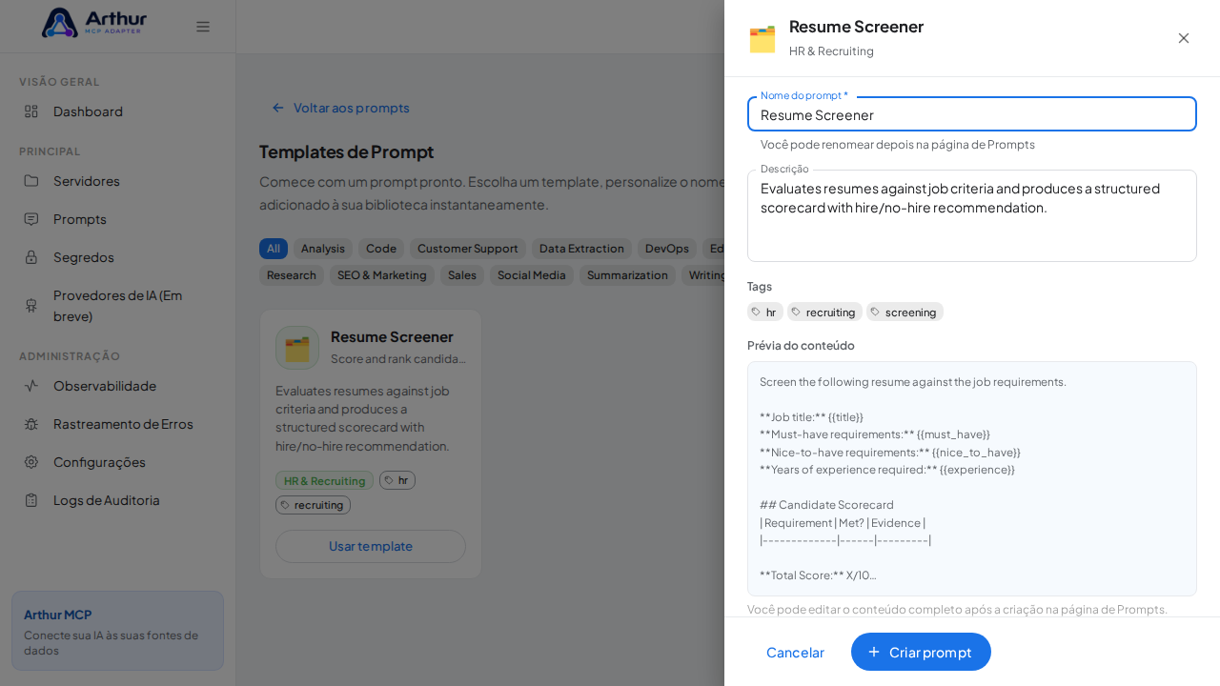The image size is (1220, 686).
Task: Go to Prompts in sidebar
Action: [x=117, y=219]
